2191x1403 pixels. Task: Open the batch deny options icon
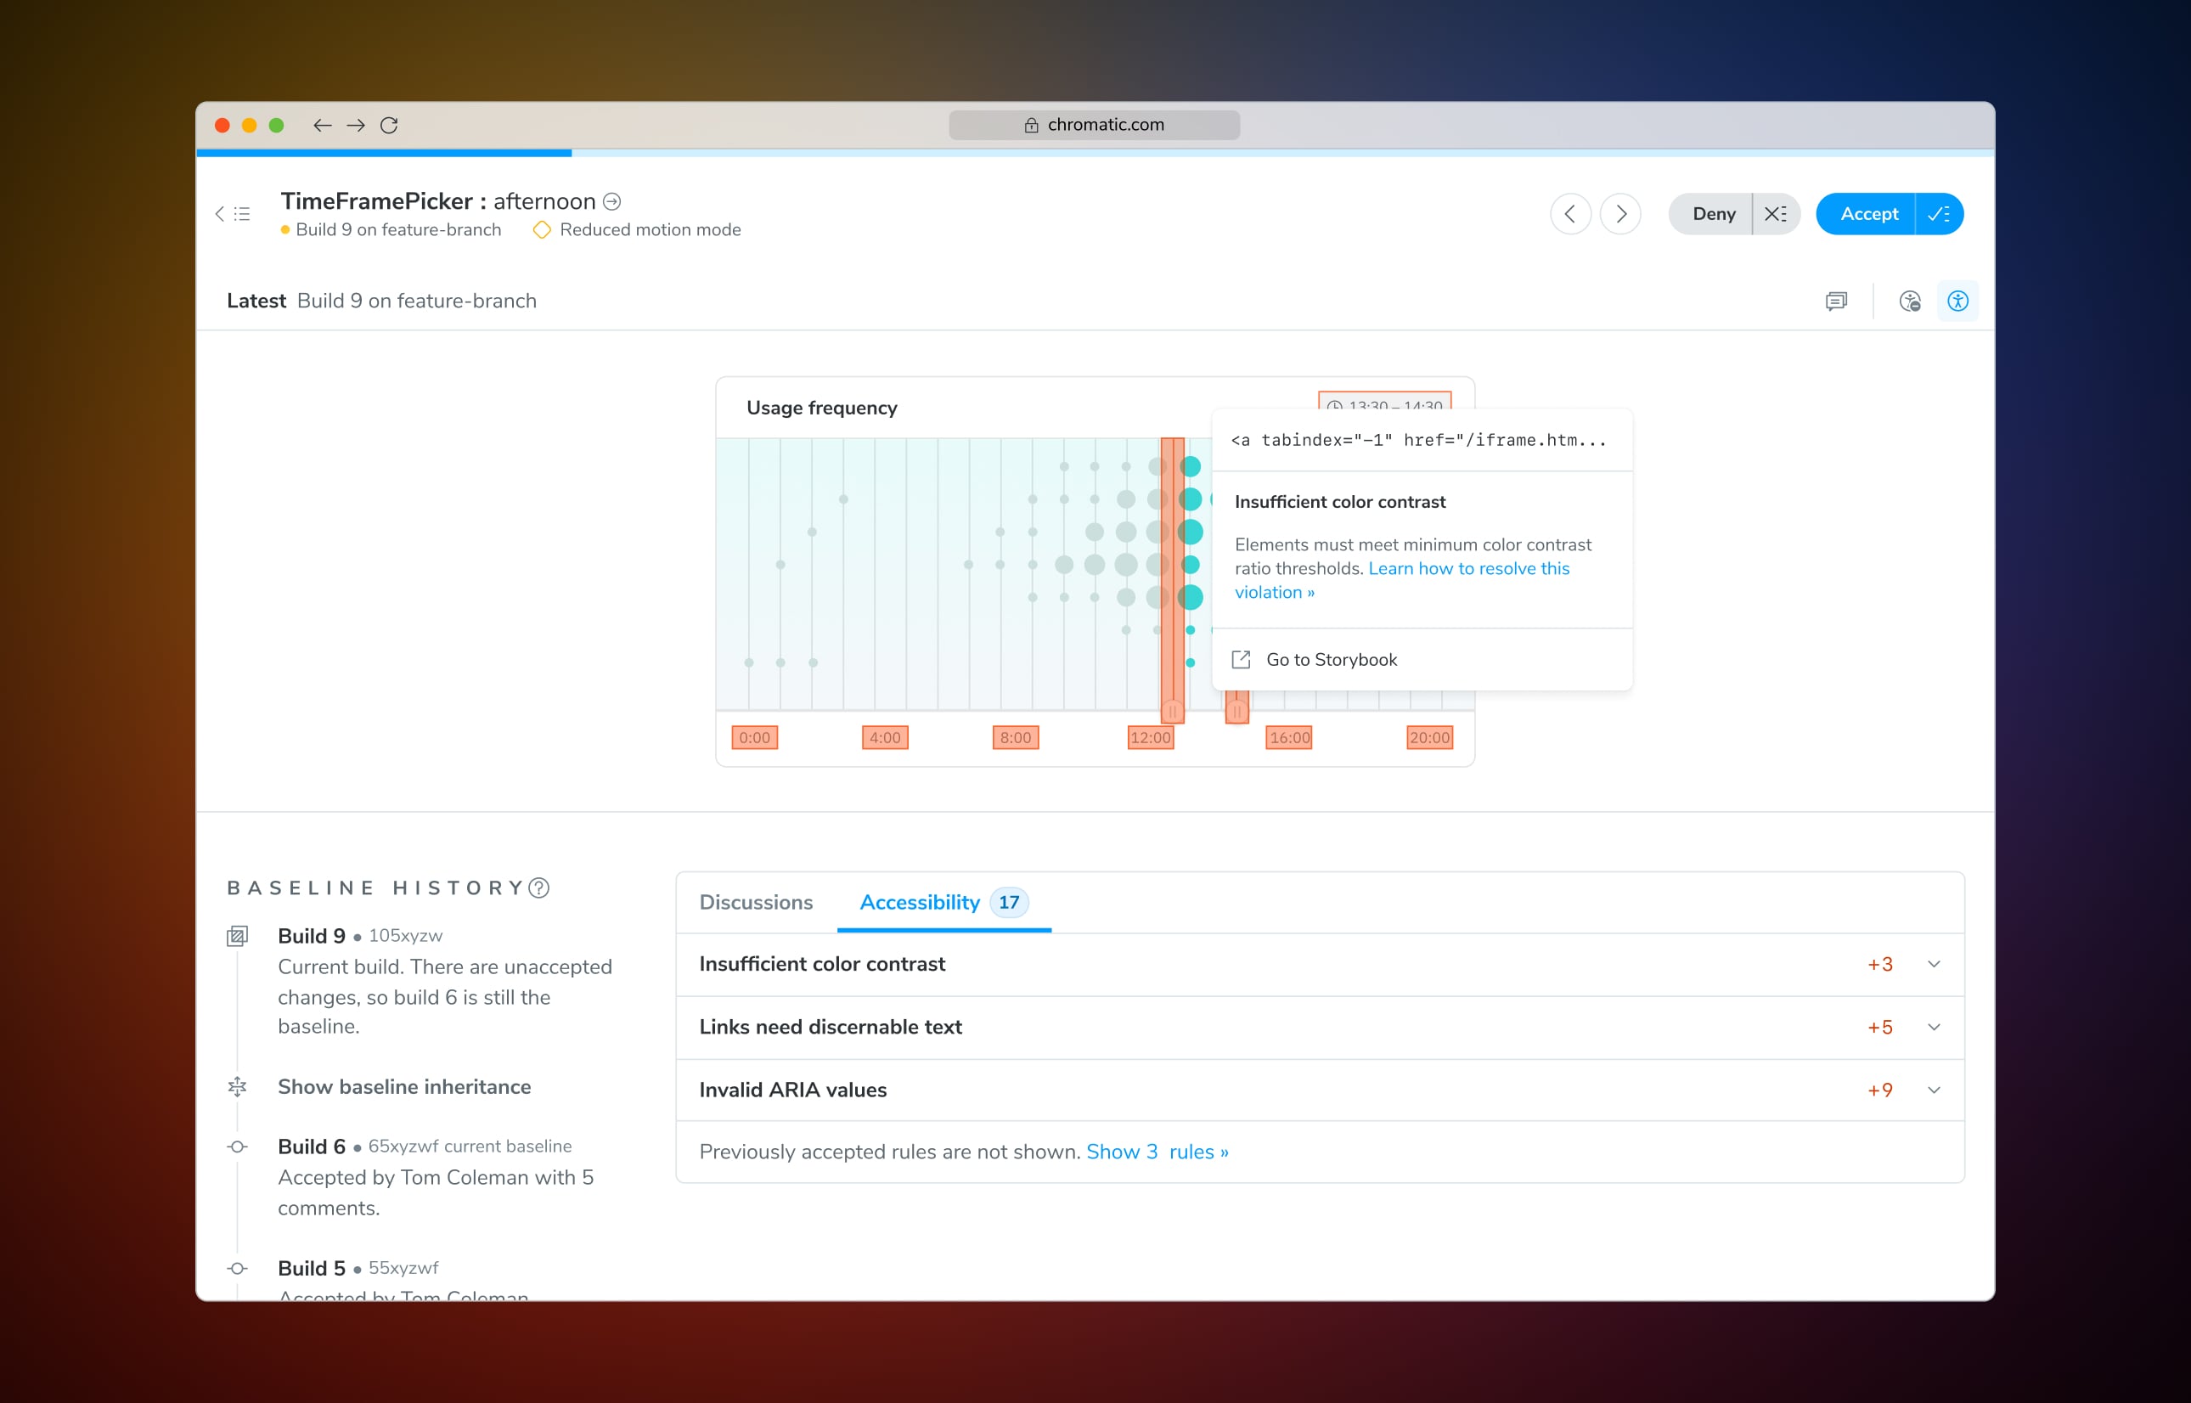point(1776,214)
